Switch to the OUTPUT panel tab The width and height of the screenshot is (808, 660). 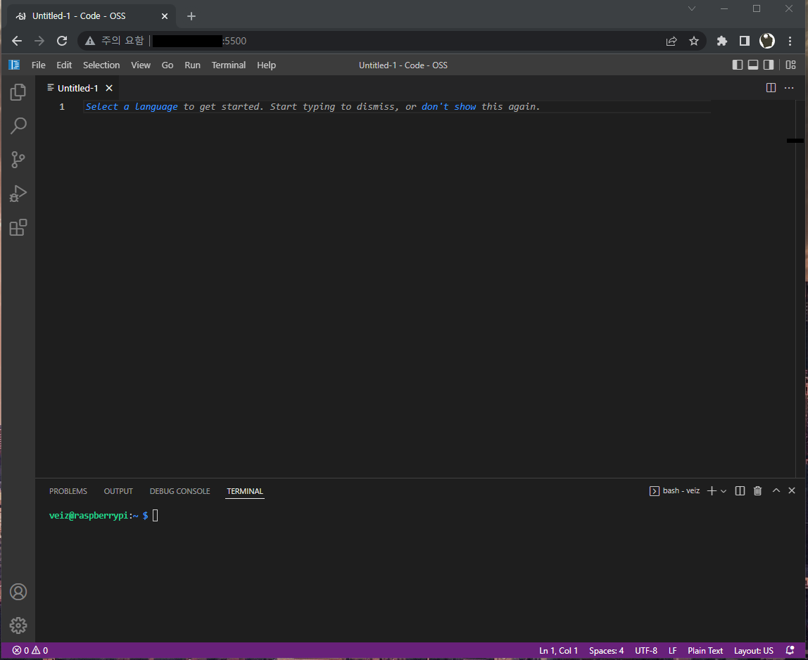[118, 491]
